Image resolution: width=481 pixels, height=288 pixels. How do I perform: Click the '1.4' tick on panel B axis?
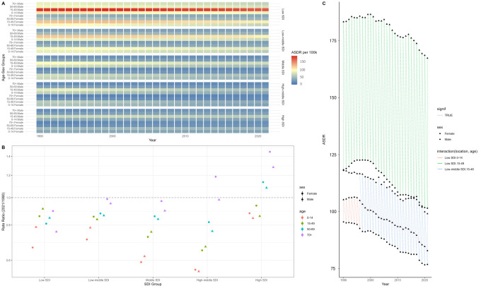point(8,157)
